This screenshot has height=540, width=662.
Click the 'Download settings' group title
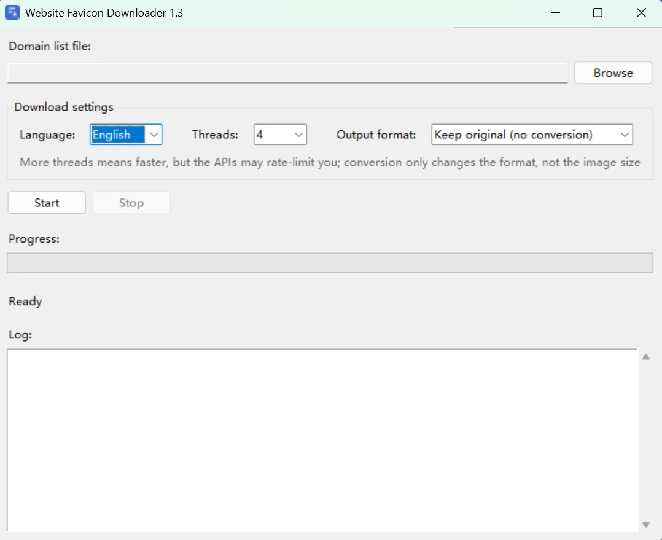pyautogui.click(x=64, y=107)
